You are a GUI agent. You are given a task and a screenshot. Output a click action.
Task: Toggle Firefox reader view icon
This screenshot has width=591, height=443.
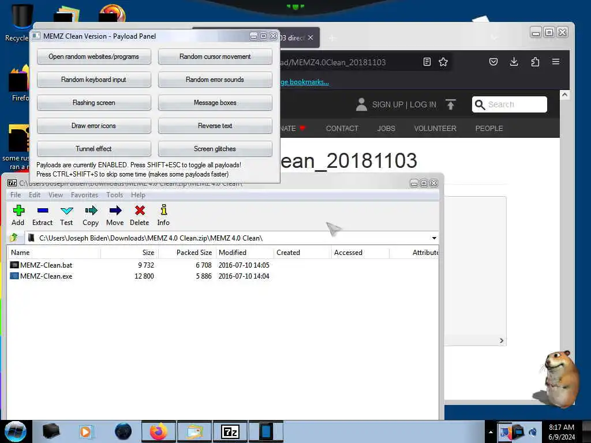427,62
